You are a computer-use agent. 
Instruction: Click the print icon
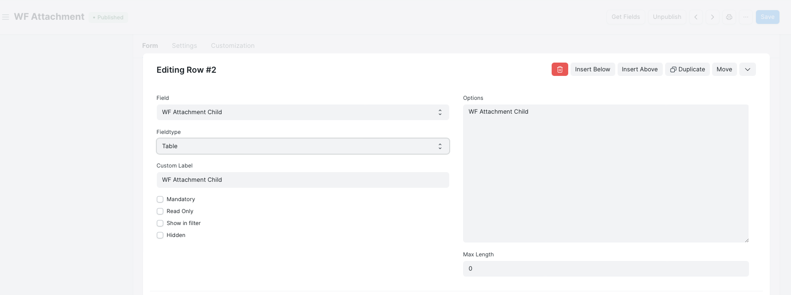[x=729, y=17]
